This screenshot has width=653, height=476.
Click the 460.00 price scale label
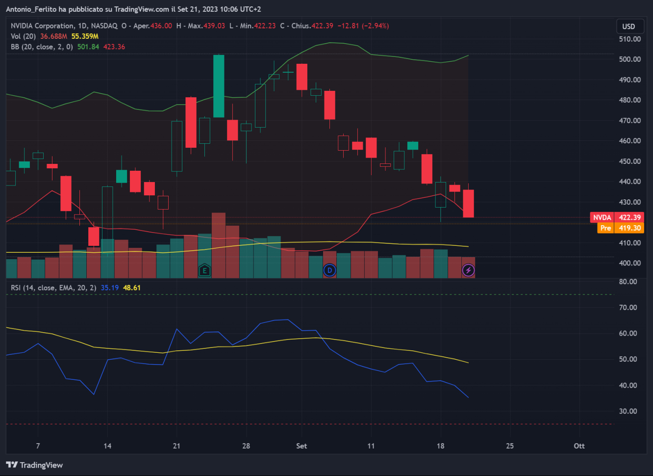(x=630, y=140)
